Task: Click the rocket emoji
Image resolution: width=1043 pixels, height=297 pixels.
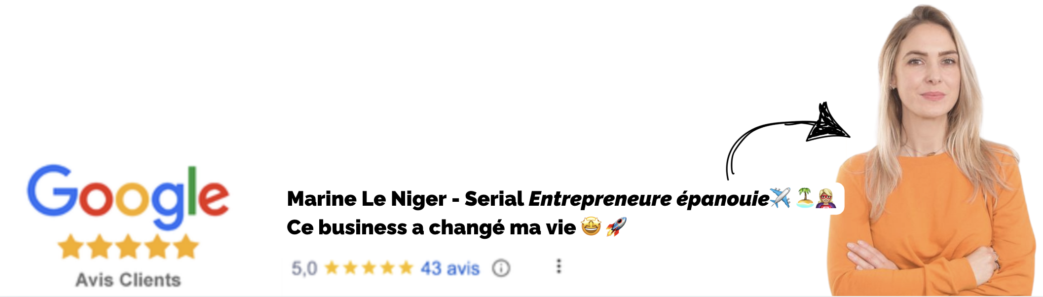Action: (x=616, y=227)
